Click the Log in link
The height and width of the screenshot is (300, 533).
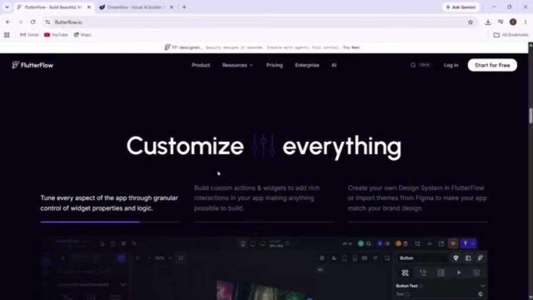(451, 65)
